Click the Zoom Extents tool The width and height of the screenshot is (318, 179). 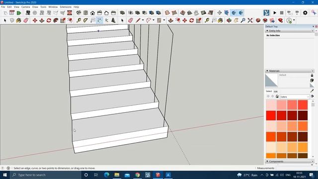(x=250, y=20)
